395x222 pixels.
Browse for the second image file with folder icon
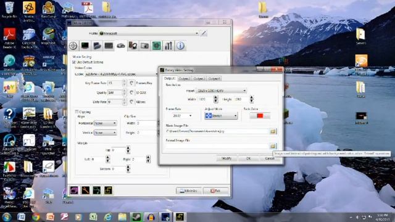click(273, 146)
